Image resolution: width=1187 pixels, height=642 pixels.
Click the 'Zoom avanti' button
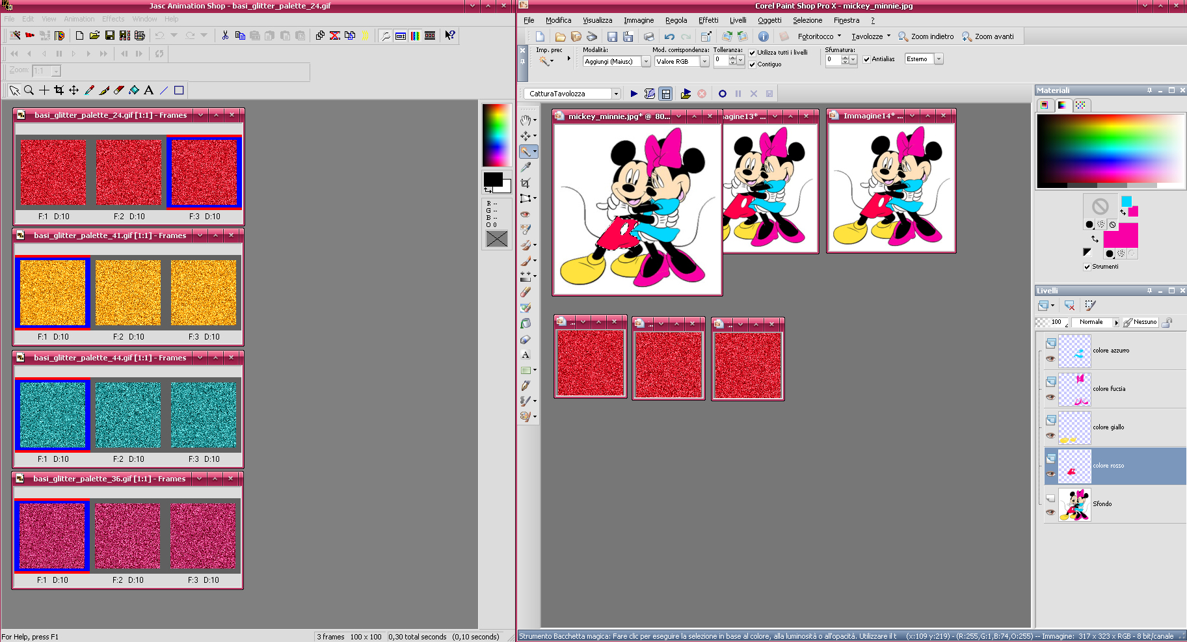[x=987, y=36]
